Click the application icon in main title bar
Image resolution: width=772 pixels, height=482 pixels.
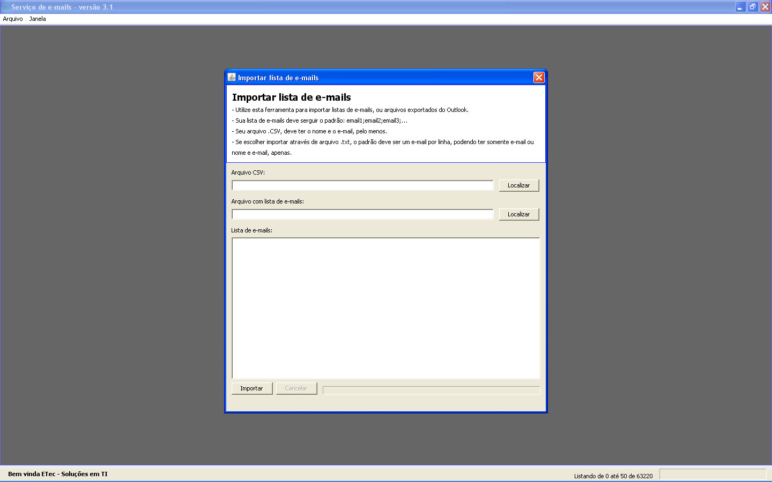[5, 7]
